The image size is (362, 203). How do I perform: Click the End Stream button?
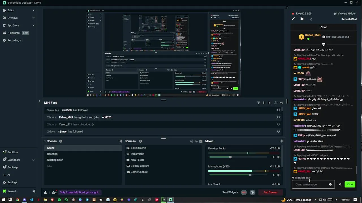(271, 192)
